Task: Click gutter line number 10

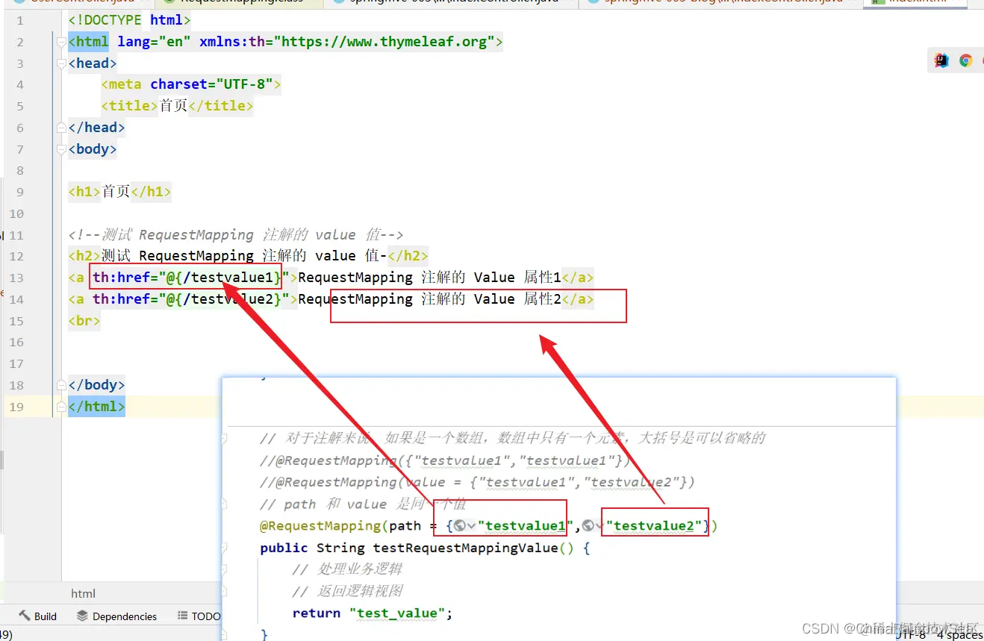Action: pos(16,213)
